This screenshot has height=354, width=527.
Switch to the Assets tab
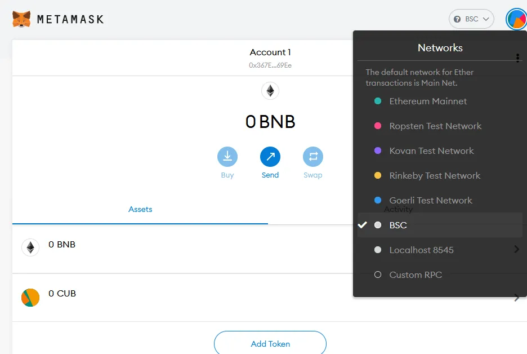(140, 209)
